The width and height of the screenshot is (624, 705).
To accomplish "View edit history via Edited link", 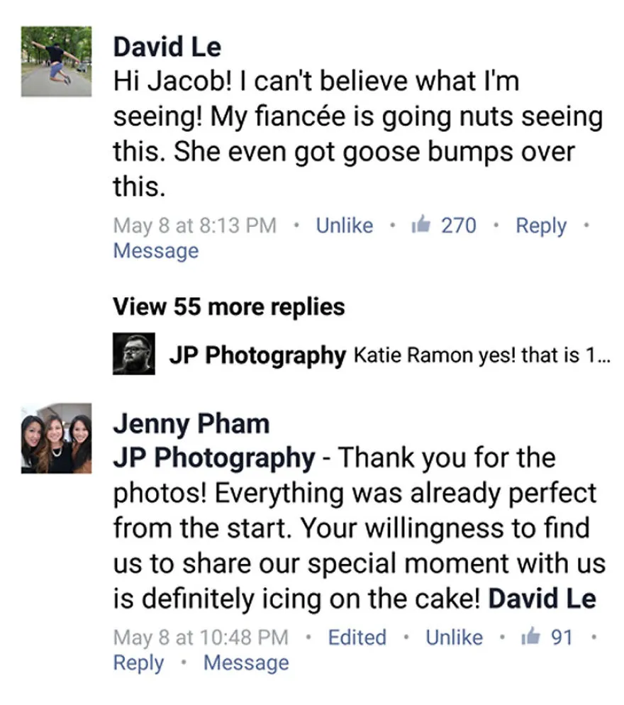I will coord(357,637).
